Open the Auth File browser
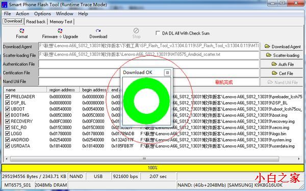Screen dimensions: 306x191 click(x=282, y=64)
